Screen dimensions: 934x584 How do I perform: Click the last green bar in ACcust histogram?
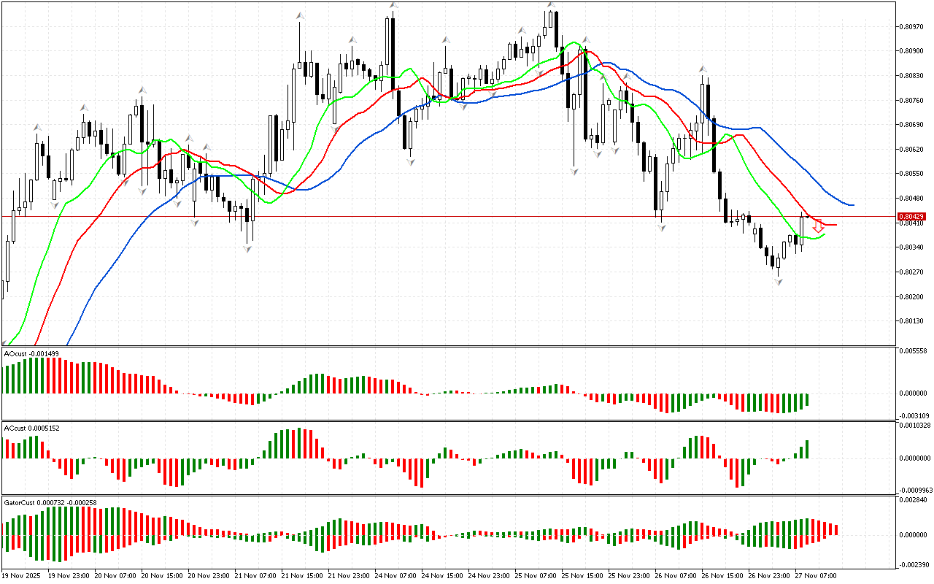808,449
